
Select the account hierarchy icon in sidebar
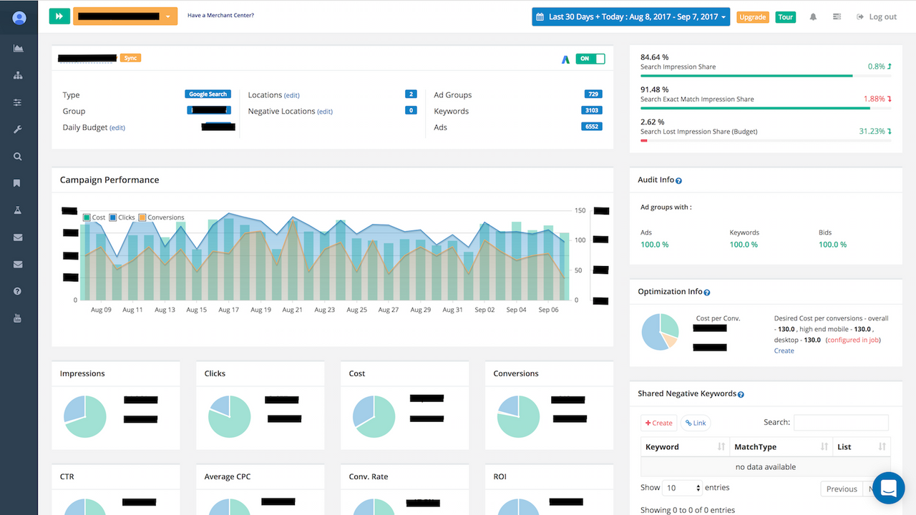click(x=19, y=75)
